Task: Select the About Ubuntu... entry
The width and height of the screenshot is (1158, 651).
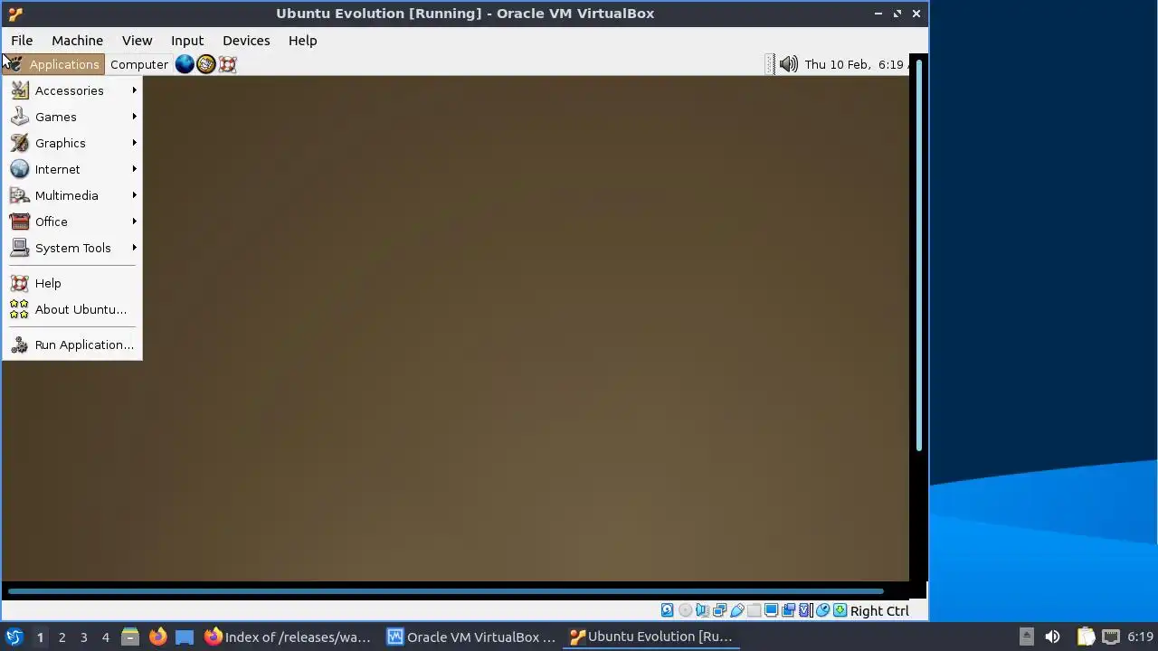Action: 72,309
